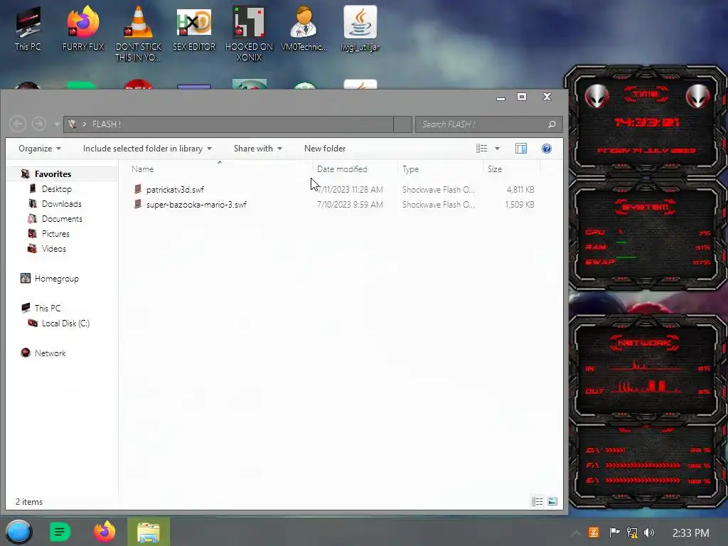Select Network in navigation pane

click(50, 353)
